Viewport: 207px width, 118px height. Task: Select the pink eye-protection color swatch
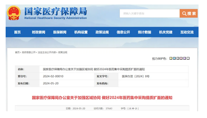(181, 58)
